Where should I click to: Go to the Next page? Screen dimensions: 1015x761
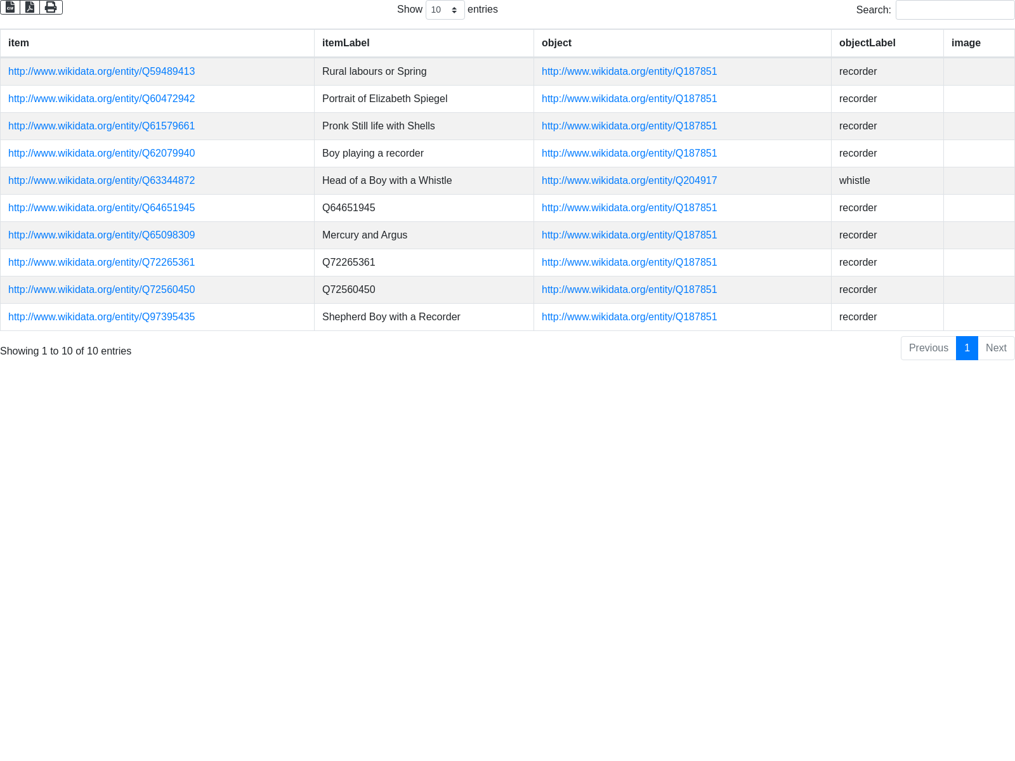(x=996, y=348)
